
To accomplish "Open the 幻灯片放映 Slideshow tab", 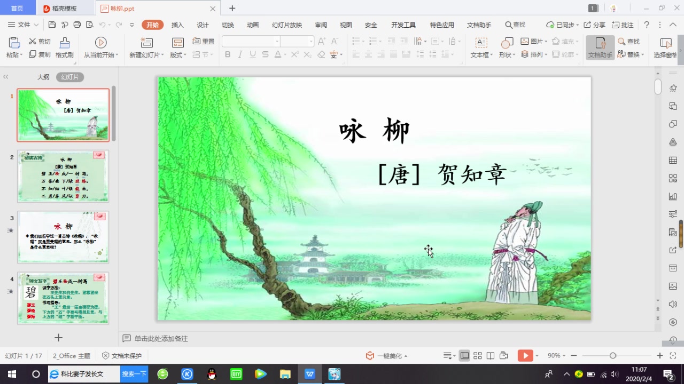I will click(x=287, y=25).
